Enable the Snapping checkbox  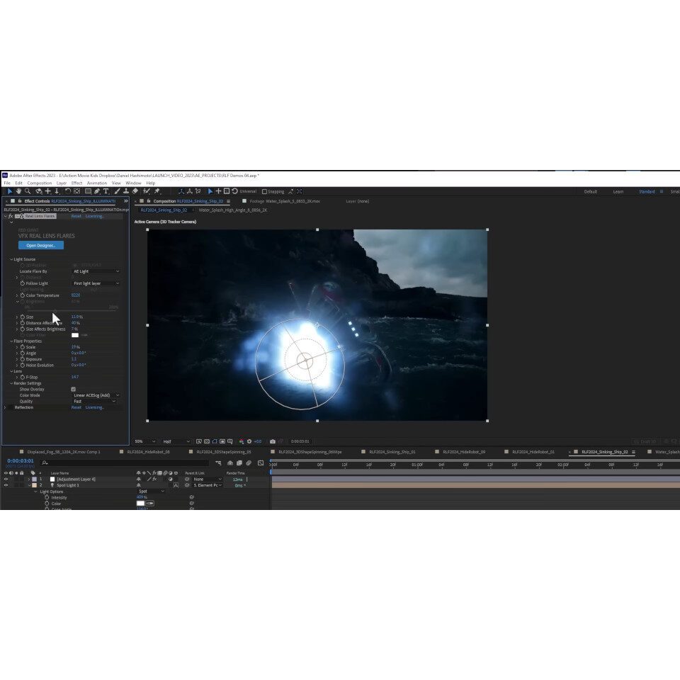264,191
